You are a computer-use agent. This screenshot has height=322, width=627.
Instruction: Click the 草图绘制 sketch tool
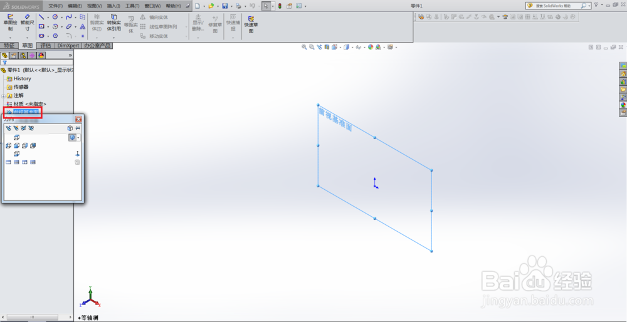[10, 23]
